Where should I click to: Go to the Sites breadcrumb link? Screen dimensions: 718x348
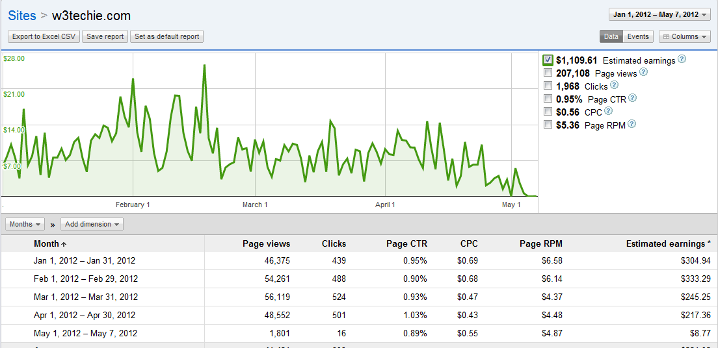pyautogui.click(x=22, y=16)
